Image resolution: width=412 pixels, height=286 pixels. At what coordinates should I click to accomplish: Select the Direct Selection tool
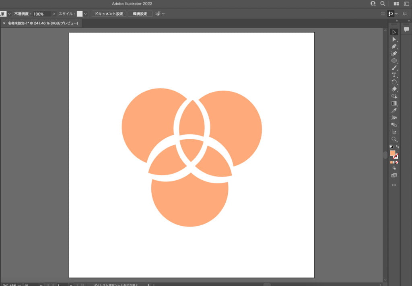tap(394, 39)
